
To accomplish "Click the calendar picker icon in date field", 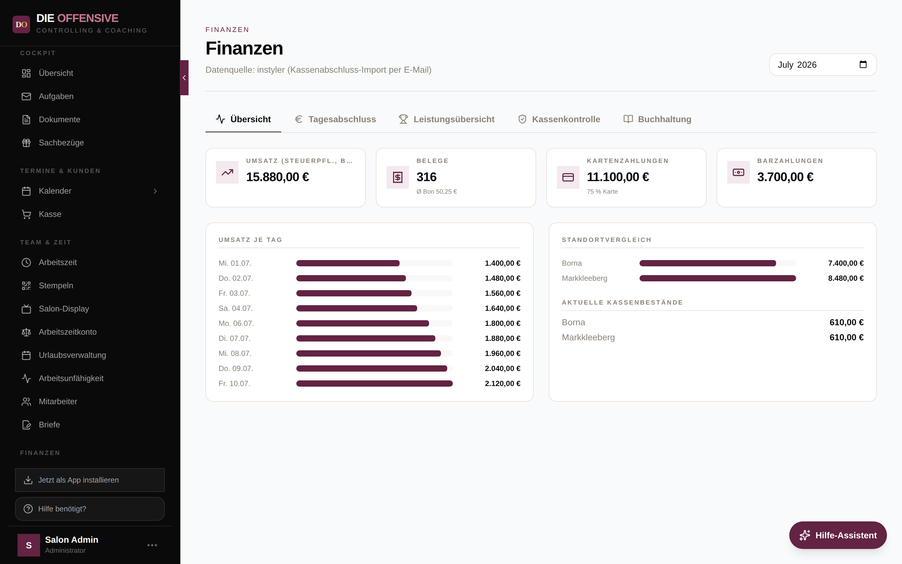I will [863, 65].
